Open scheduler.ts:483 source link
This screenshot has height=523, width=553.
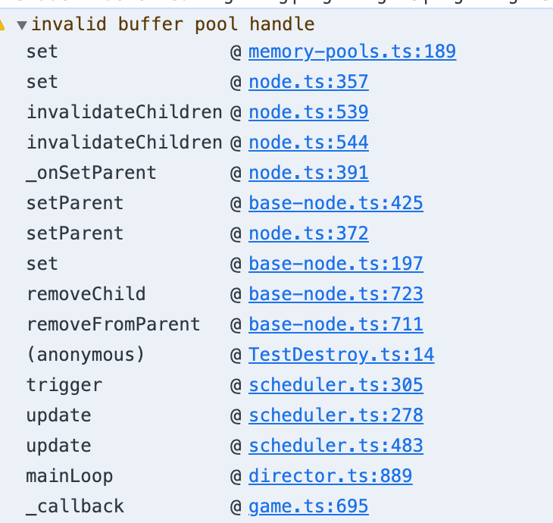(336, 446)
